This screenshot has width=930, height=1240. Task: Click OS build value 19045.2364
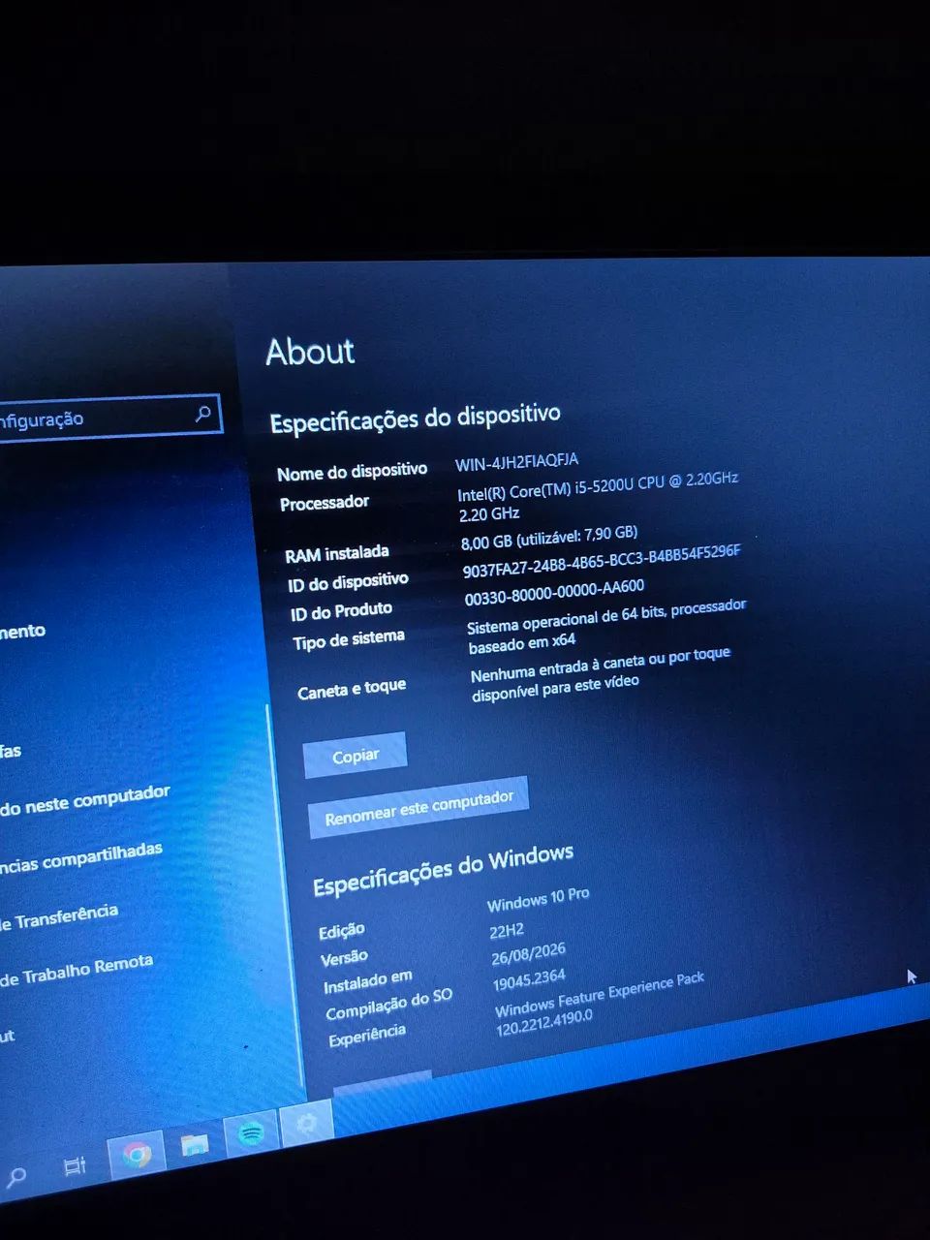click(x=529, y=980)
